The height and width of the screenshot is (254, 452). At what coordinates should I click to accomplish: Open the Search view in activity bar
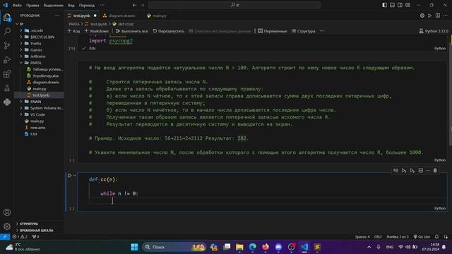pos(7,31)
